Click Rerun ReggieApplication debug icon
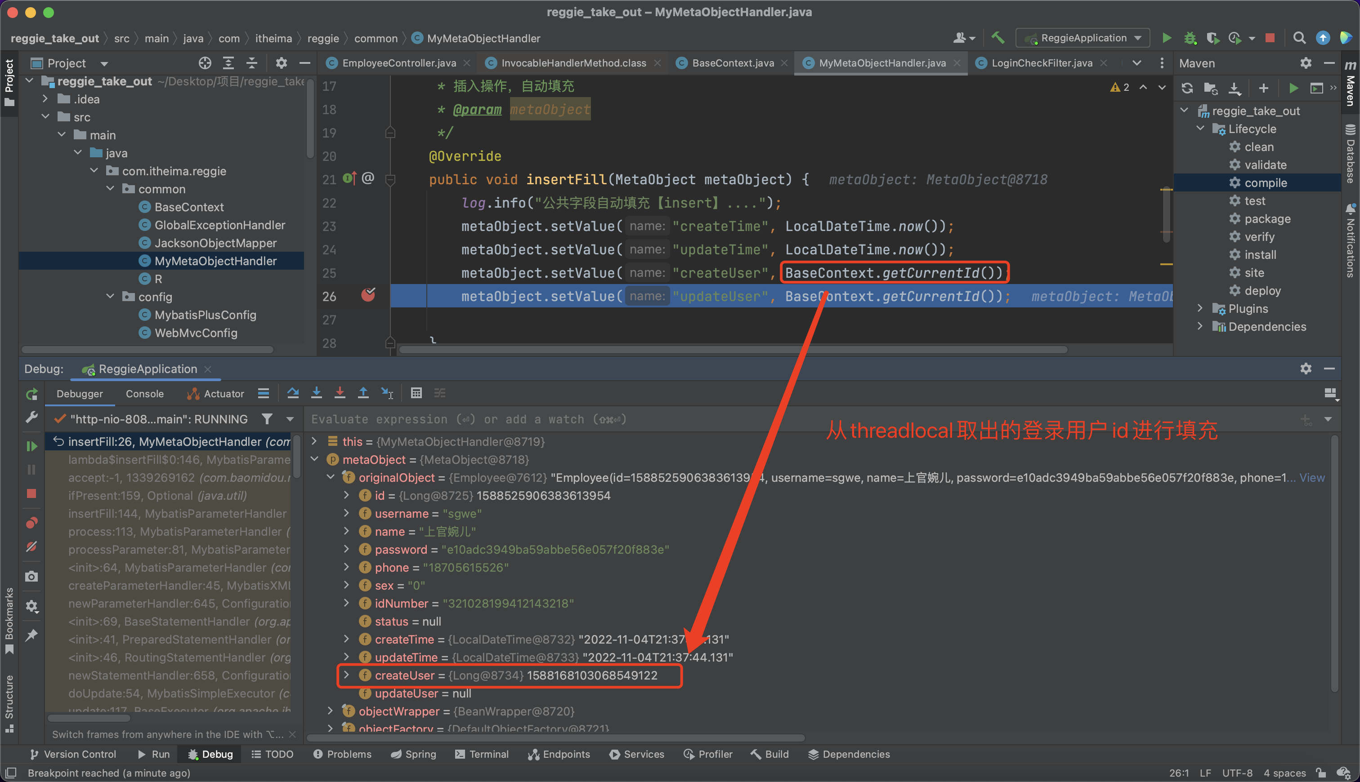Image resolution: width=1360 pixels, height=782 pixels. [31, 394]
